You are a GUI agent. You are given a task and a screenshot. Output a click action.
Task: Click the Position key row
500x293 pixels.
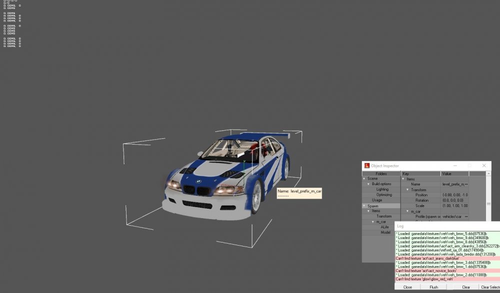pyautogui.click(x=420, y=195)
